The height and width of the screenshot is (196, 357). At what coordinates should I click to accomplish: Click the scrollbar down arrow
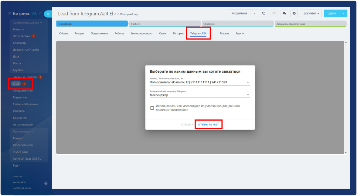click(x=345, y=152)
